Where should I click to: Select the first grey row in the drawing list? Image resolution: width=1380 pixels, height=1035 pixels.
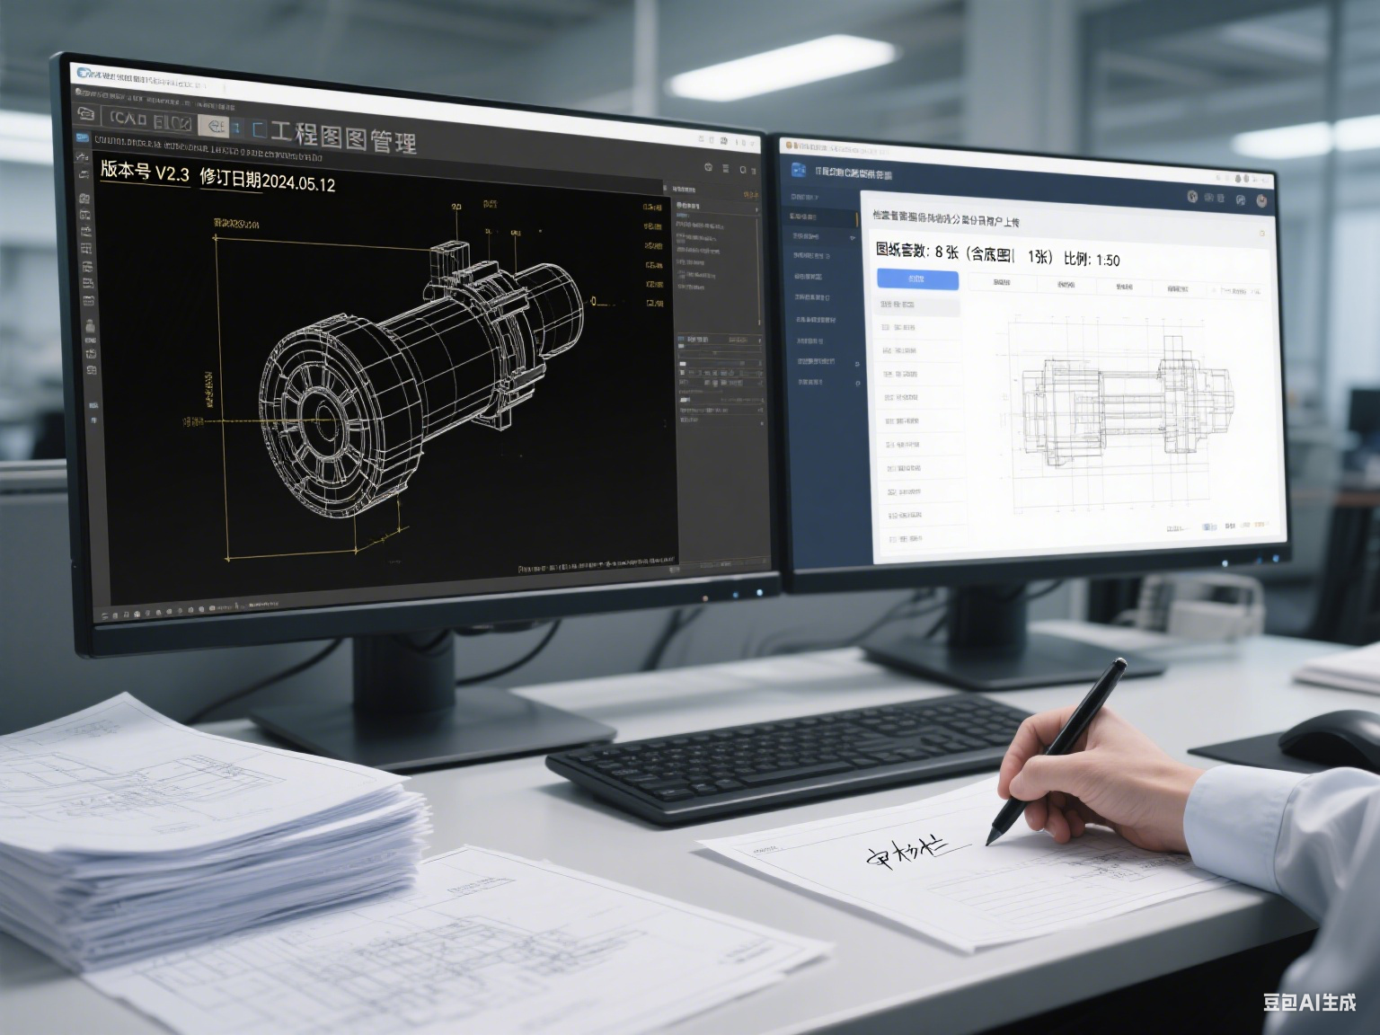click(916, 305)
